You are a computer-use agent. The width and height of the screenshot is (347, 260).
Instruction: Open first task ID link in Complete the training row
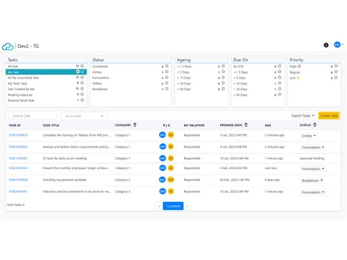(18, 135)
